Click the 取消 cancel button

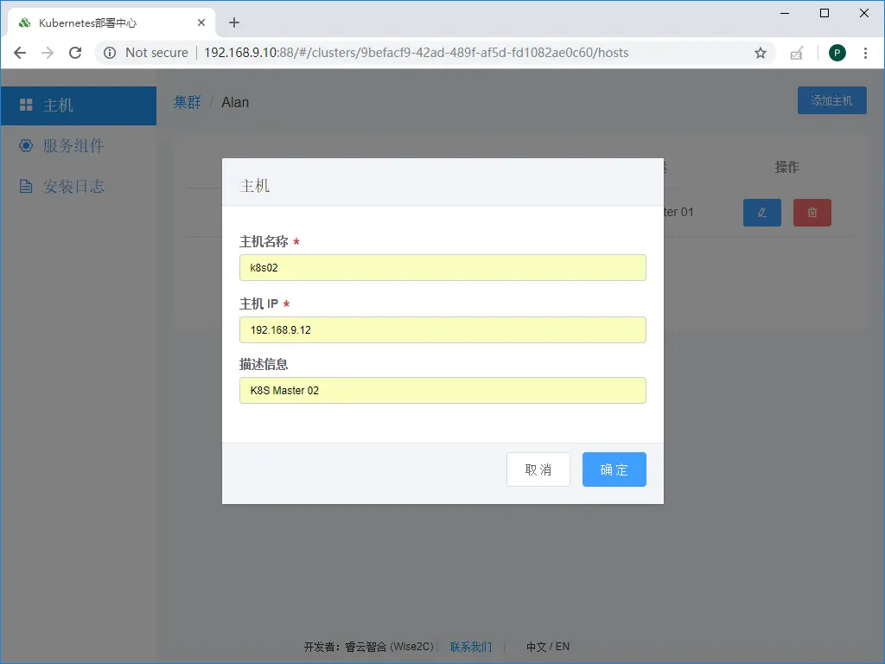[x=538, y=469]
